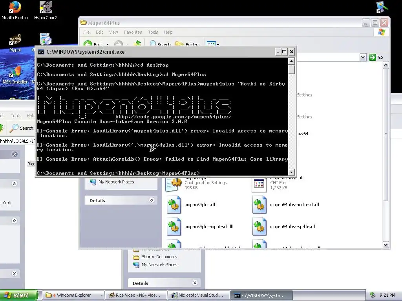
Task: Click the mupen64plus-input-sdl.dll file name
Action: [208, 227]
